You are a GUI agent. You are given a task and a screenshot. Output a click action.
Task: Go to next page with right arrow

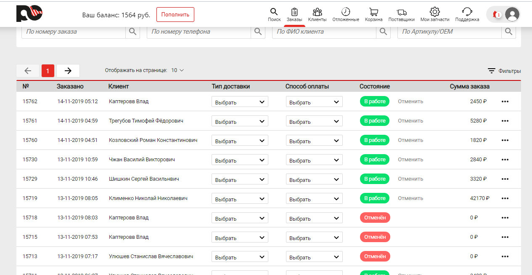coord(68,71)
